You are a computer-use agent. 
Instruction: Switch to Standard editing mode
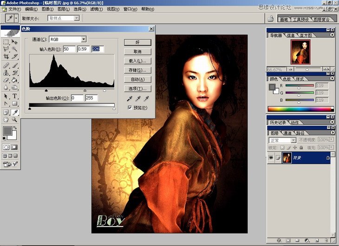pyautogui.click(x=6, y=147)
